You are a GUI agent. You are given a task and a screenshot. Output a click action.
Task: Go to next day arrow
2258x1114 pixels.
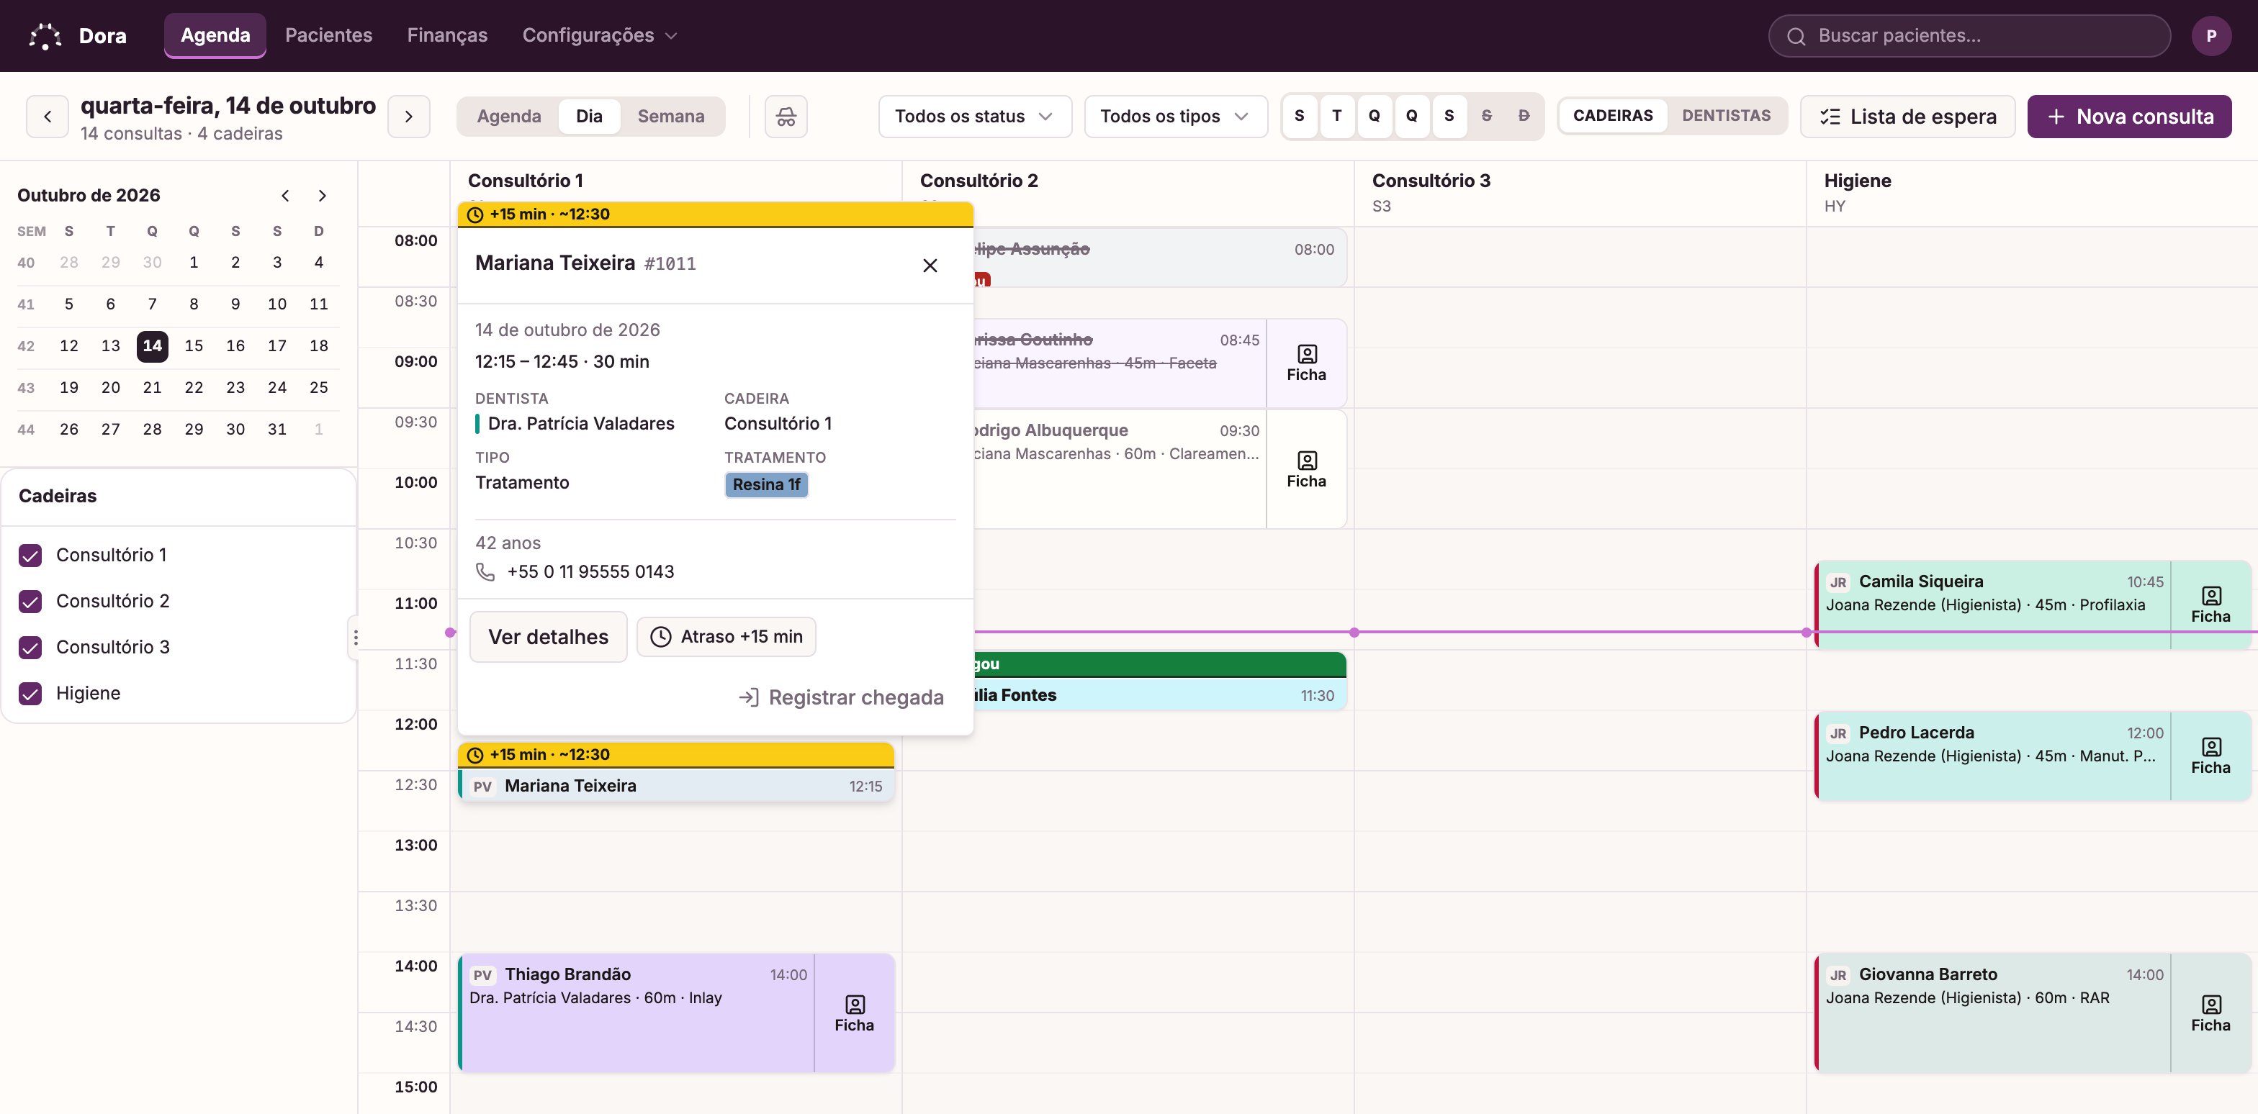[x=408, y=117]
